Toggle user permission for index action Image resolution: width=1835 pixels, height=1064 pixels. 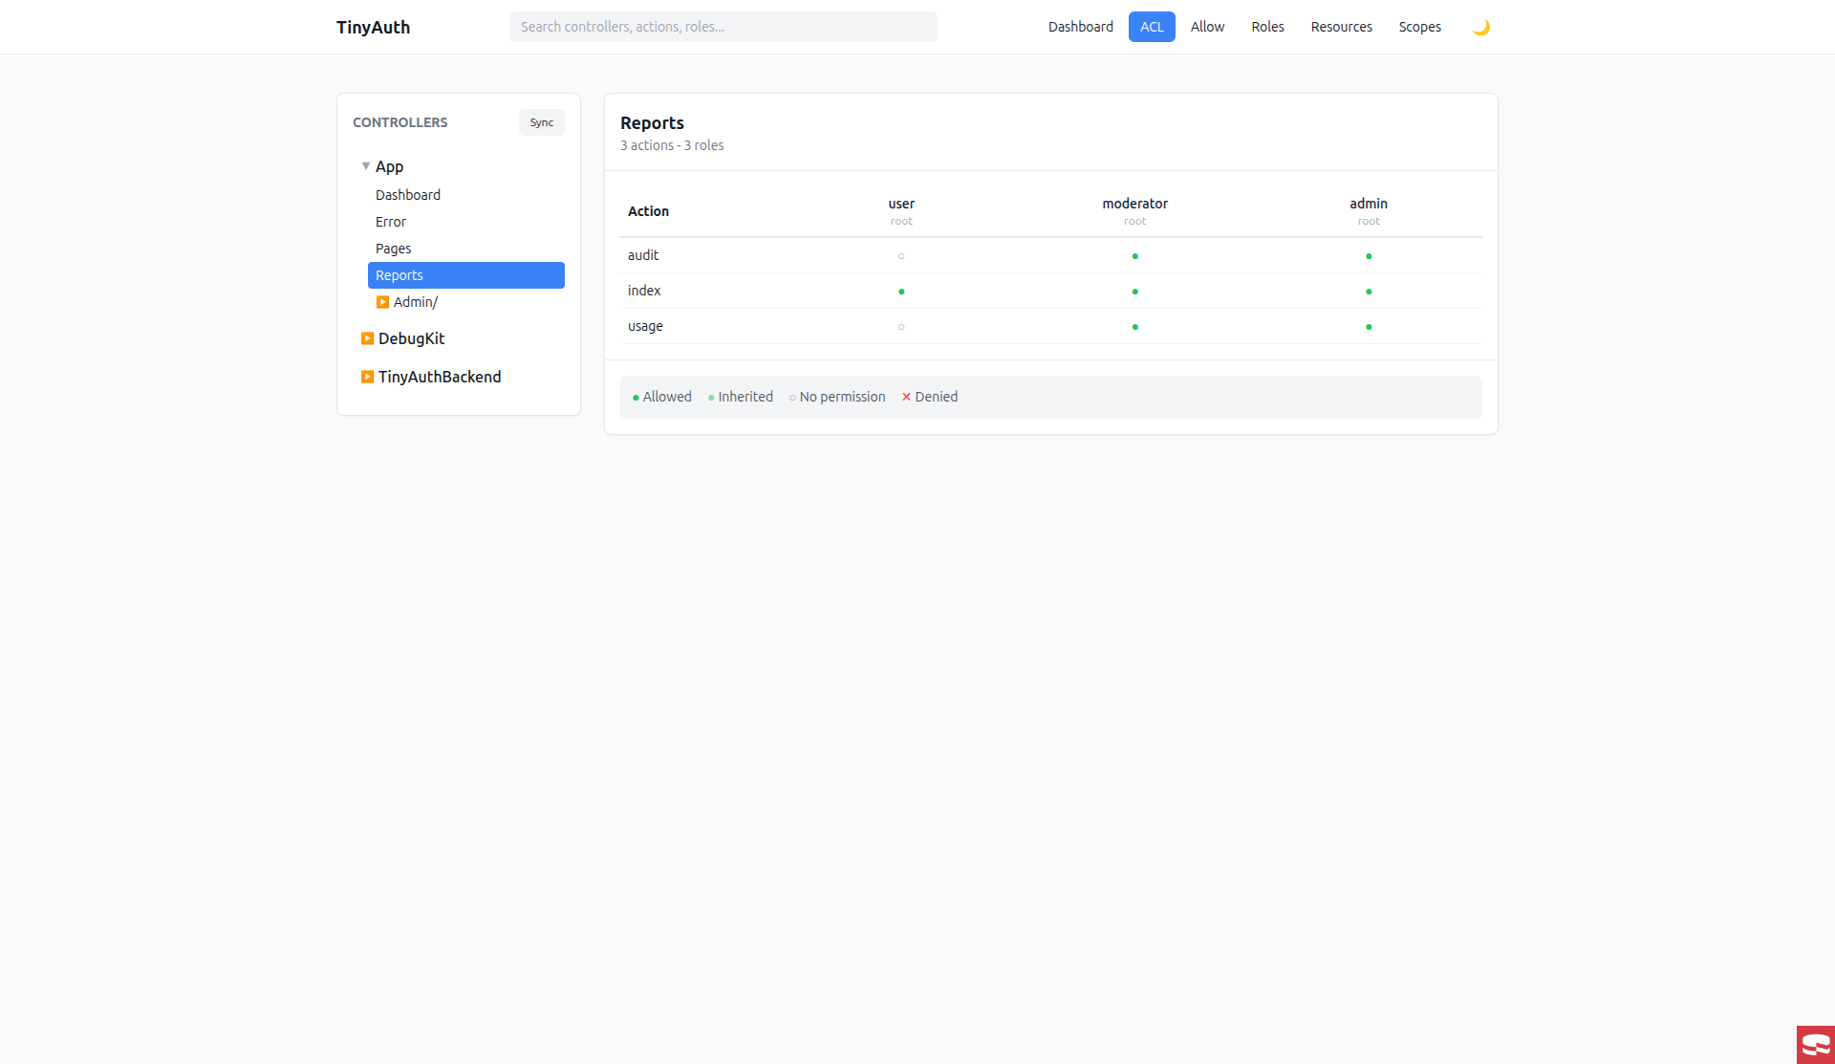pos(901,292)
